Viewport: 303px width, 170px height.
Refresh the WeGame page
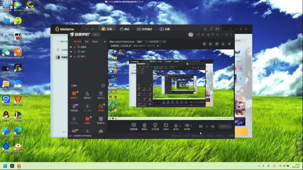92,29
